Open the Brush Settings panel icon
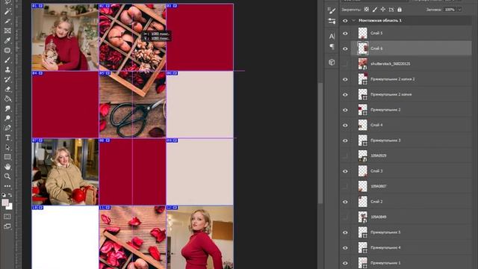 [332, 10]
